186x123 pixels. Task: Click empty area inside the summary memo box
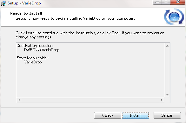(x=90, y=81)
